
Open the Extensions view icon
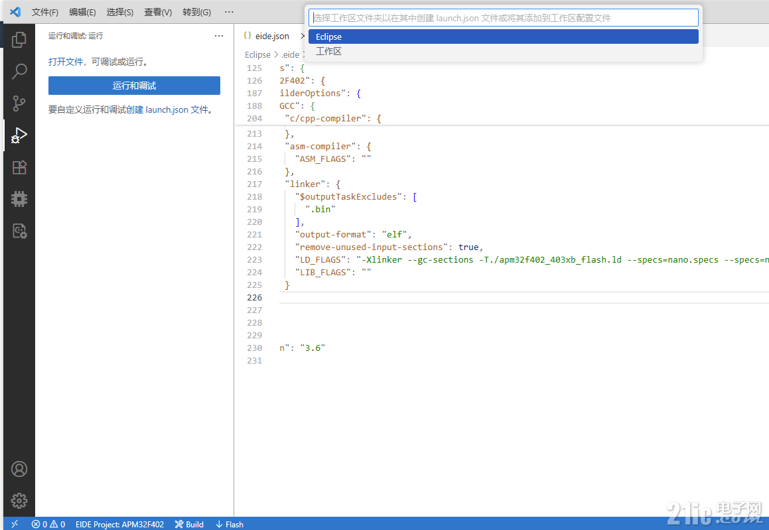coord(19,167)
